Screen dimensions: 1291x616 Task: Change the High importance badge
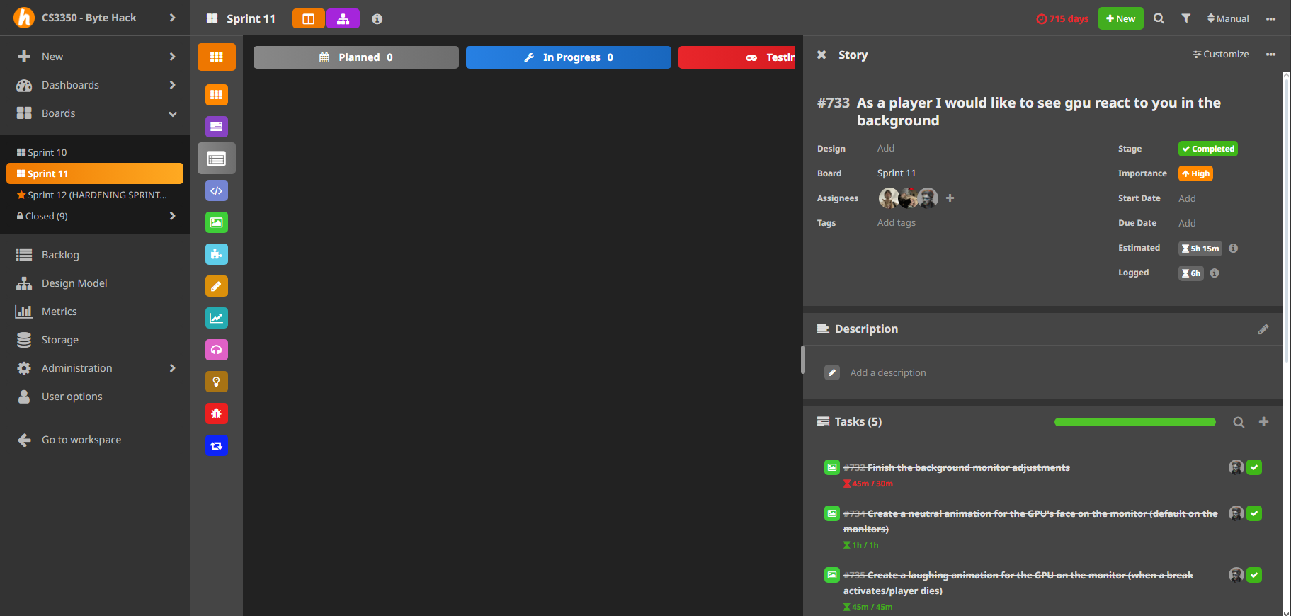tap(1195, 173)
